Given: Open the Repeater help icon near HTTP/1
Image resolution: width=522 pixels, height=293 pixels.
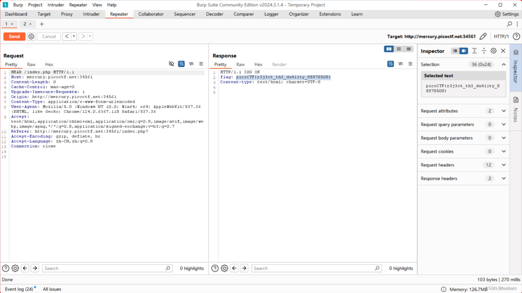Looking at the screenshot, I should (516, 36).
